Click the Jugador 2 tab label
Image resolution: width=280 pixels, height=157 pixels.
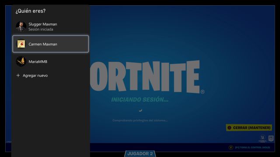pos(140,154)
